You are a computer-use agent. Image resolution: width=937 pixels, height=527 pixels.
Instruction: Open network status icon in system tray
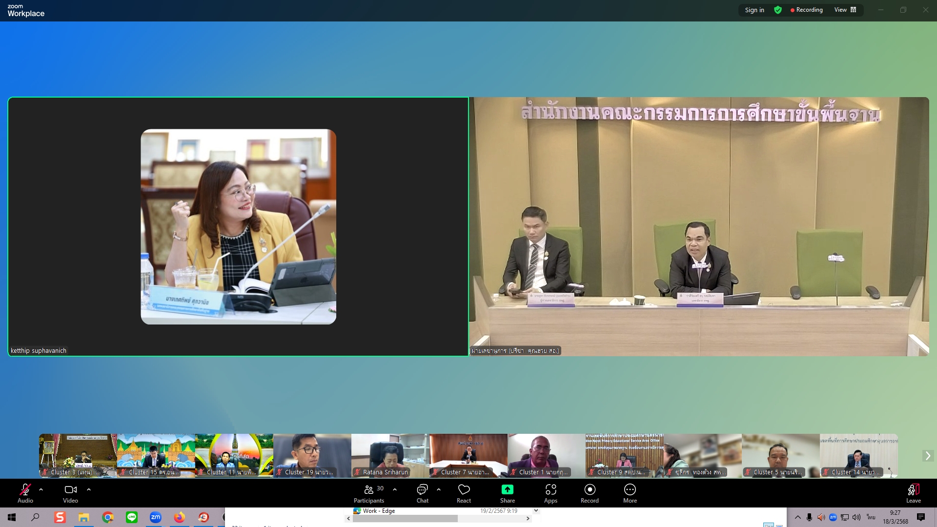click(x=845, y=517)
